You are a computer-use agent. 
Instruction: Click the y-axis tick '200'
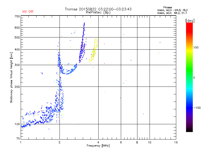click(x=17, y=87)
